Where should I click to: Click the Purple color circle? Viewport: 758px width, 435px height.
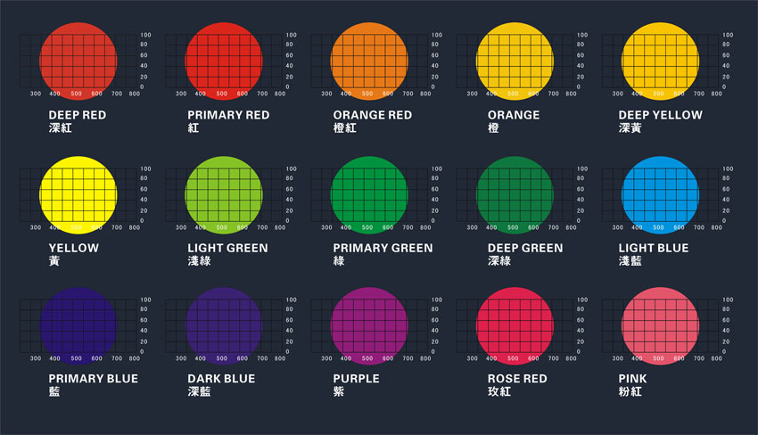coord(369,325)
